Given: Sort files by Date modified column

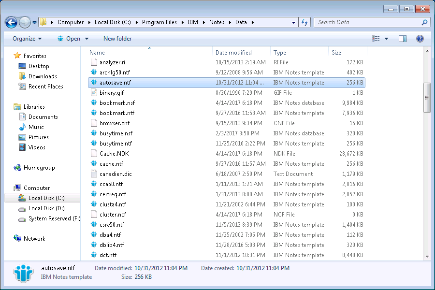Looking at the screenshot, I should tap(233, 53).
